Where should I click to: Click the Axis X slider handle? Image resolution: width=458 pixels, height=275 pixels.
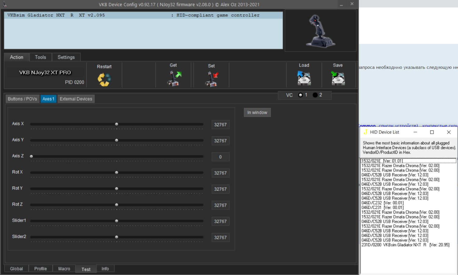click(117, 124)
